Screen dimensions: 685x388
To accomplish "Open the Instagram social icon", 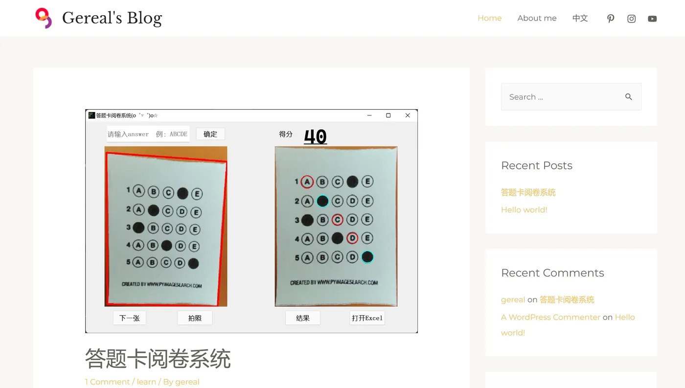I will coord(631,18).
